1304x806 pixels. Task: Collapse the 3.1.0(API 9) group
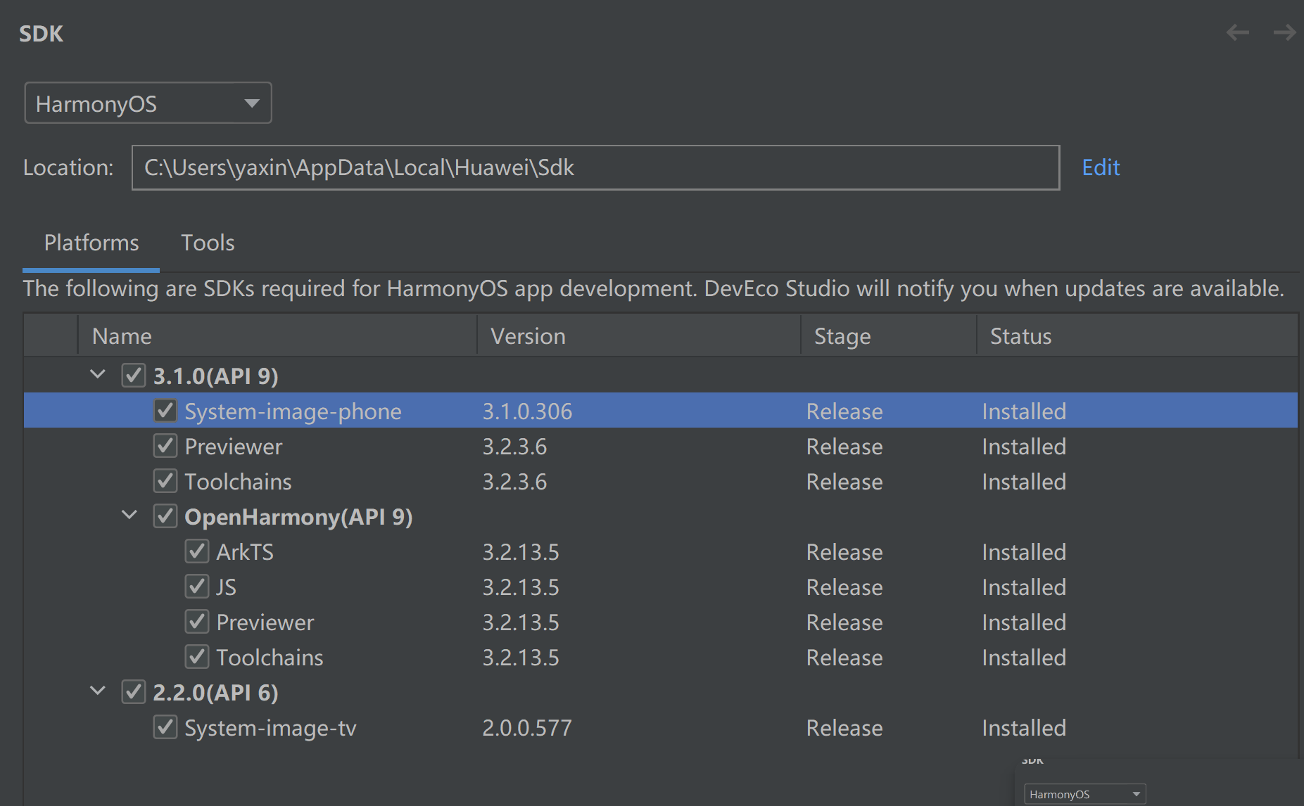98,375
